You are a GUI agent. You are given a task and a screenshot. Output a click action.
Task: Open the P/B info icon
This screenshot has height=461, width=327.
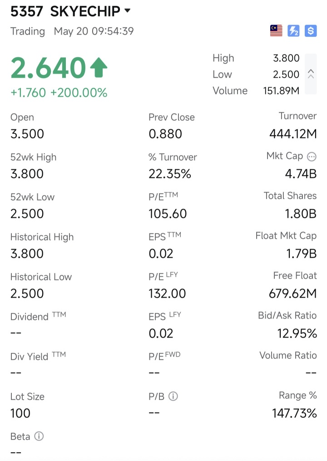coord(173,396)
